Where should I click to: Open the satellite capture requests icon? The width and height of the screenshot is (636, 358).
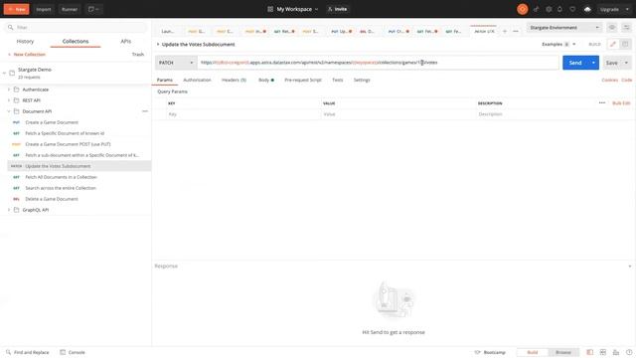(x=536, y=9)
